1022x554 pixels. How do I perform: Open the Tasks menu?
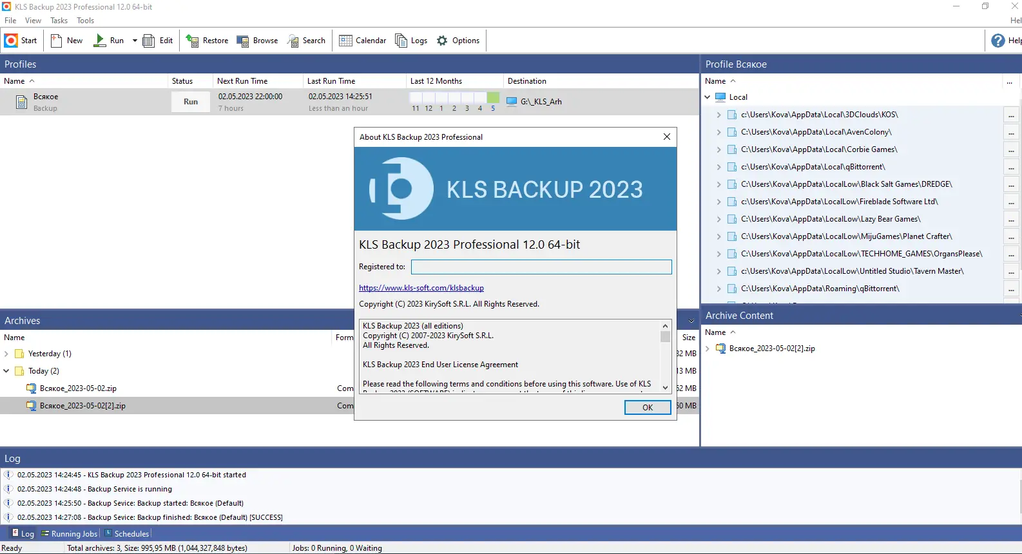[x=59, y=21]
